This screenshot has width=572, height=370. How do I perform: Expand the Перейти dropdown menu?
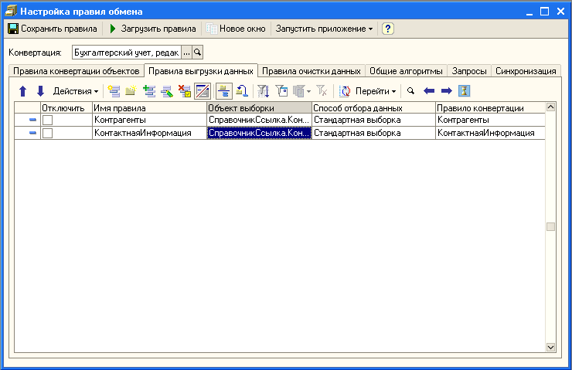[x=375, y=91]
